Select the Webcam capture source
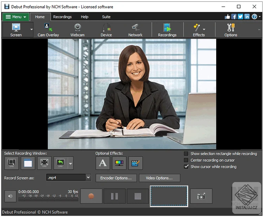264x217 pixels. coord(77,30)
